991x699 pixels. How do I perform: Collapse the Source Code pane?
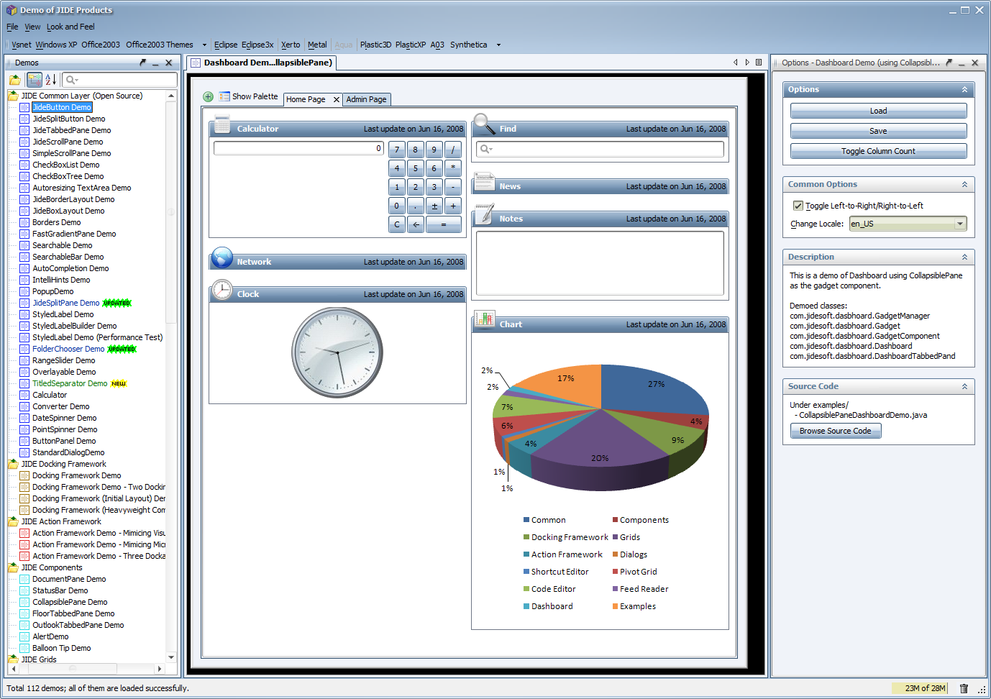point(964,386)
